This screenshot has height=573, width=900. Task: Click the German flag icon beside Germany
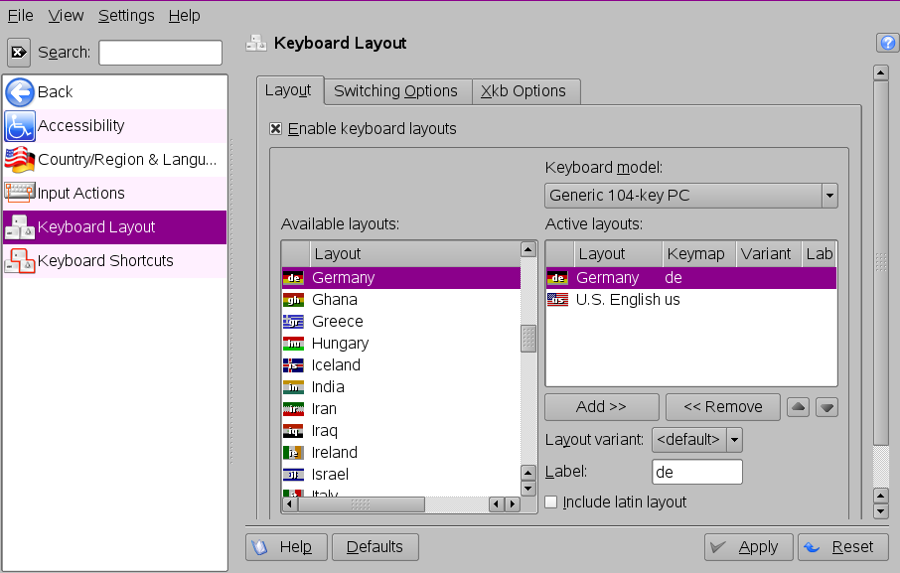point(294,278)
